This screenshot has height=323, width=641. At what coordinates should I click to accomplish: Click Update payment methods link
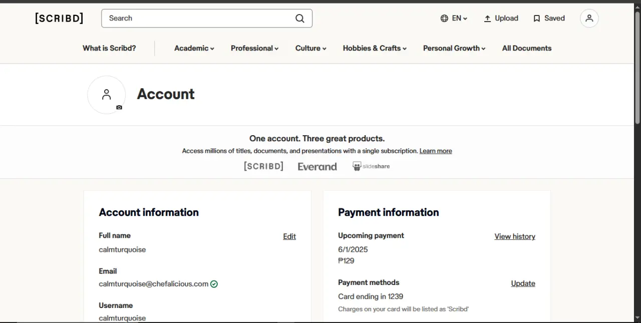click(523, 283)
